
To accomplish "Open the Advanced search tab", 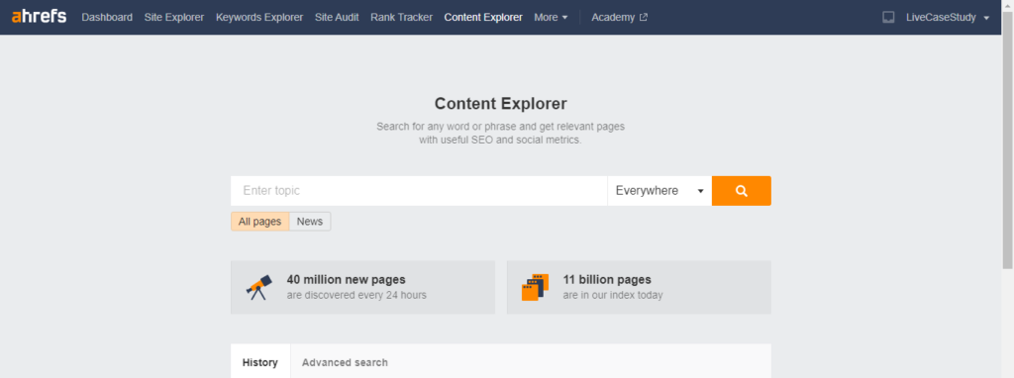I will (x=345, y=362).
